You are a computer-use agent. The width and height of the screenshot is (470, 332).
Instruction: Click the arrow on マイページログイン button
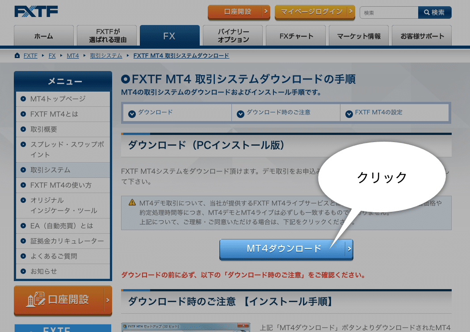[350, 12]
